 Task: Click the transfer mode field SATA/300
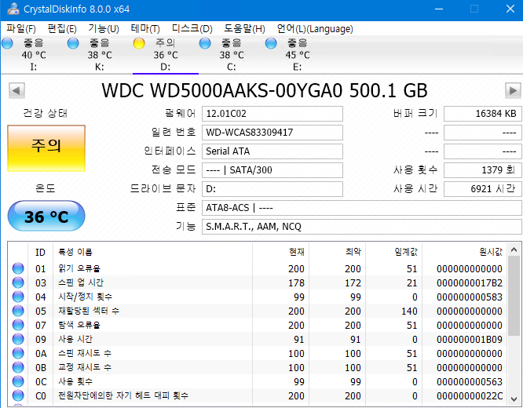pyautogui.click(x=272, y=170)
